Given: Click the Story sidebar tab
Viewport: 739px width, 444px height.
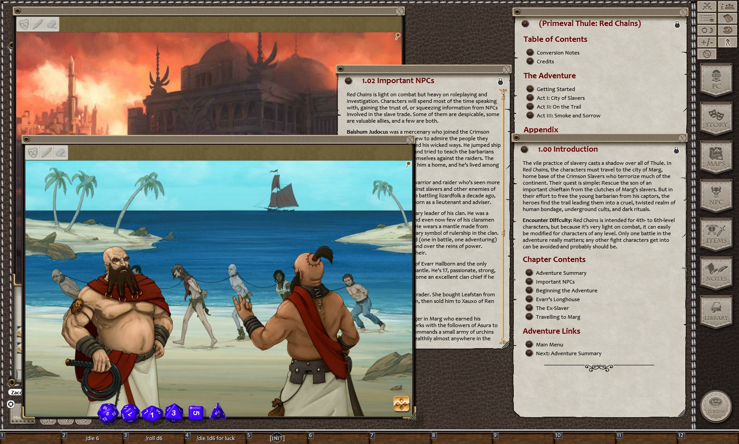Looking at the screenshot, I should [716, 119].
